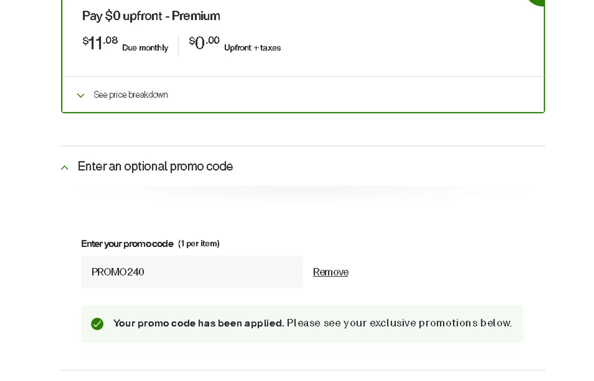
Task: Open the See price breakdown text link
Action: 131,95
